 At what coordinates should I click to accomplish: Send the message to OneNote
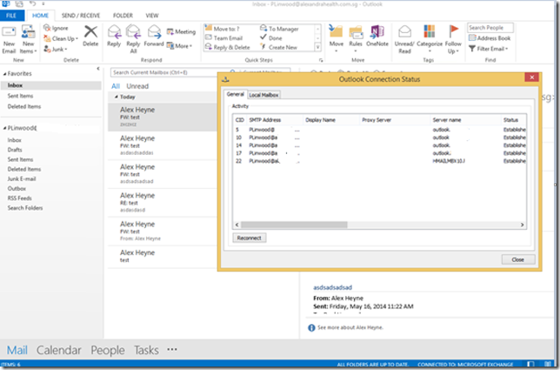point(377,36)
